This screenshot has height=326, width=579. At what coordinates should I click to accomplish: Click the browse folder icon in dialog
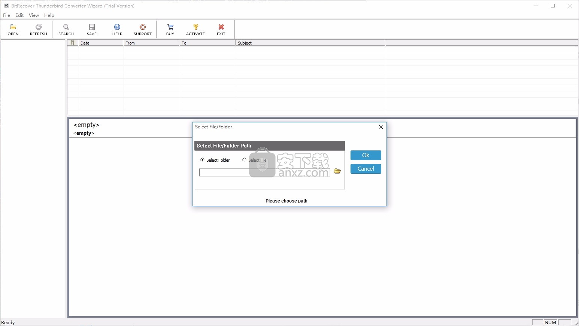pyautogui.click(x=337, y=171)
